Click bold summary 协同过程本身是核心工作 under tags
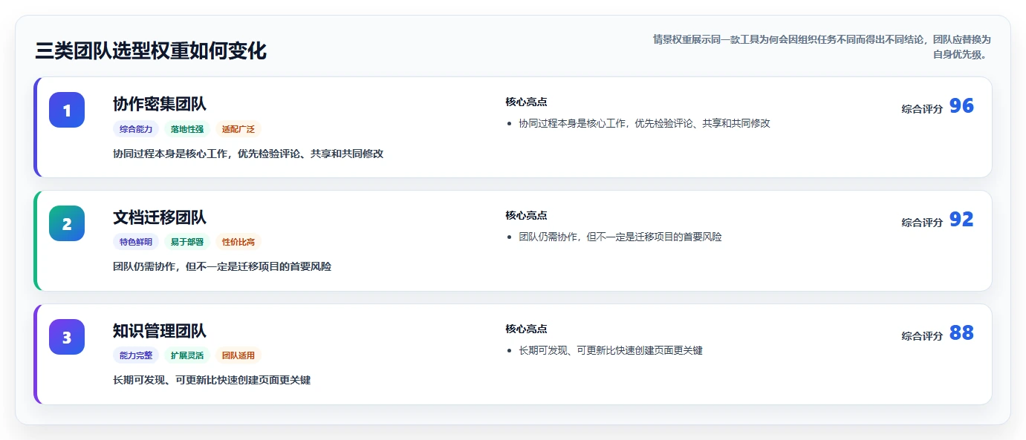The image size is (1026, 440). click(x=248, y=154)
